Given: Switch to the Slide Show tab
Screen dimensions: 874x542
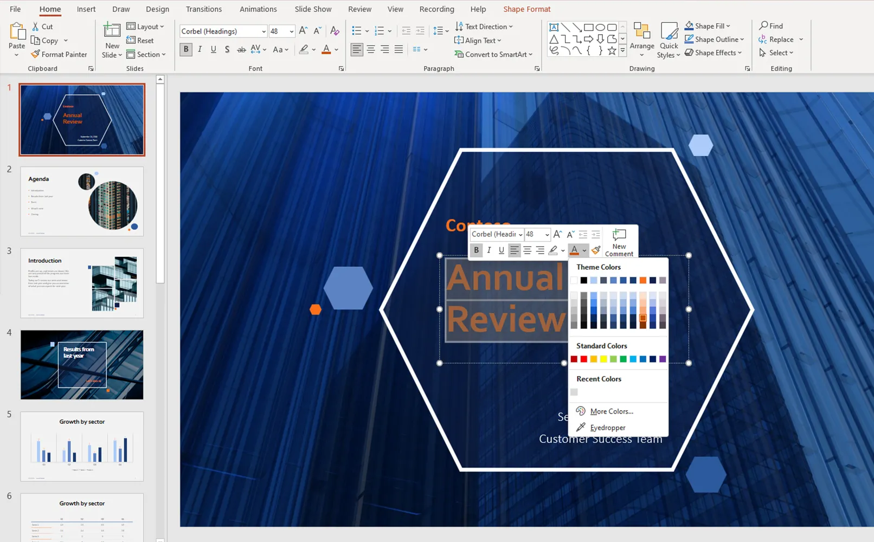Looking at the screenshot, I should point(313,9).
